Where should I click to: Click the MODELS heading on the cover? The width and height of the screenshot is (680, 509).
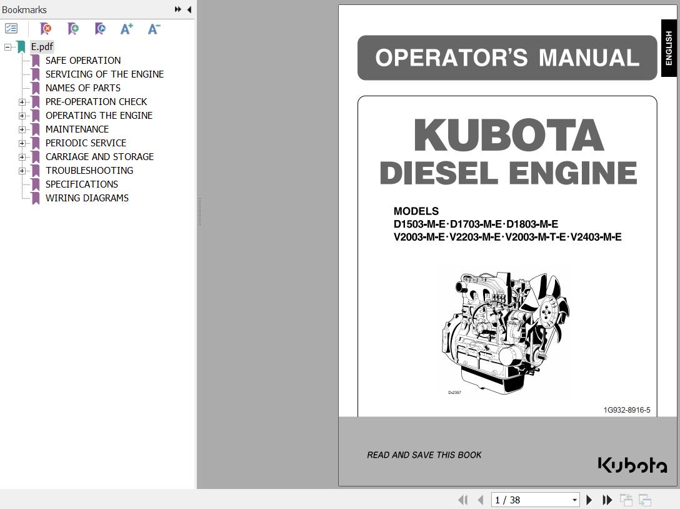pyautogui.click(x=416, y=211)
